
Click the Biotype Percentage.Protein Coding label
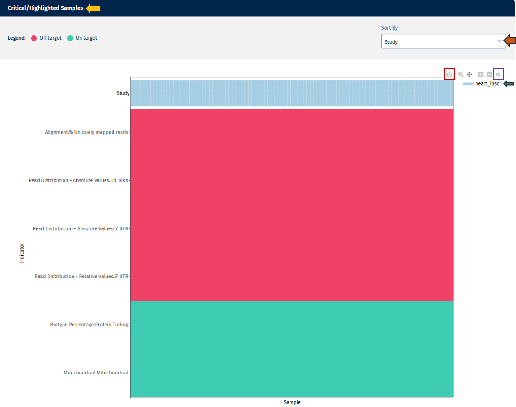[89, 324]
